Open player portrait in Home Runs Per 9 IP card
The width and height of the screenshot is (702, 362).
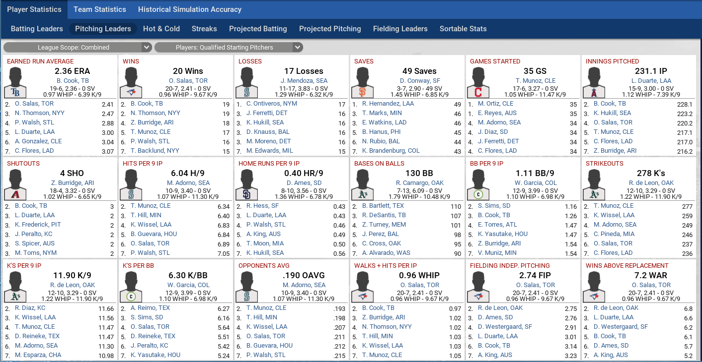coord(247,184)
